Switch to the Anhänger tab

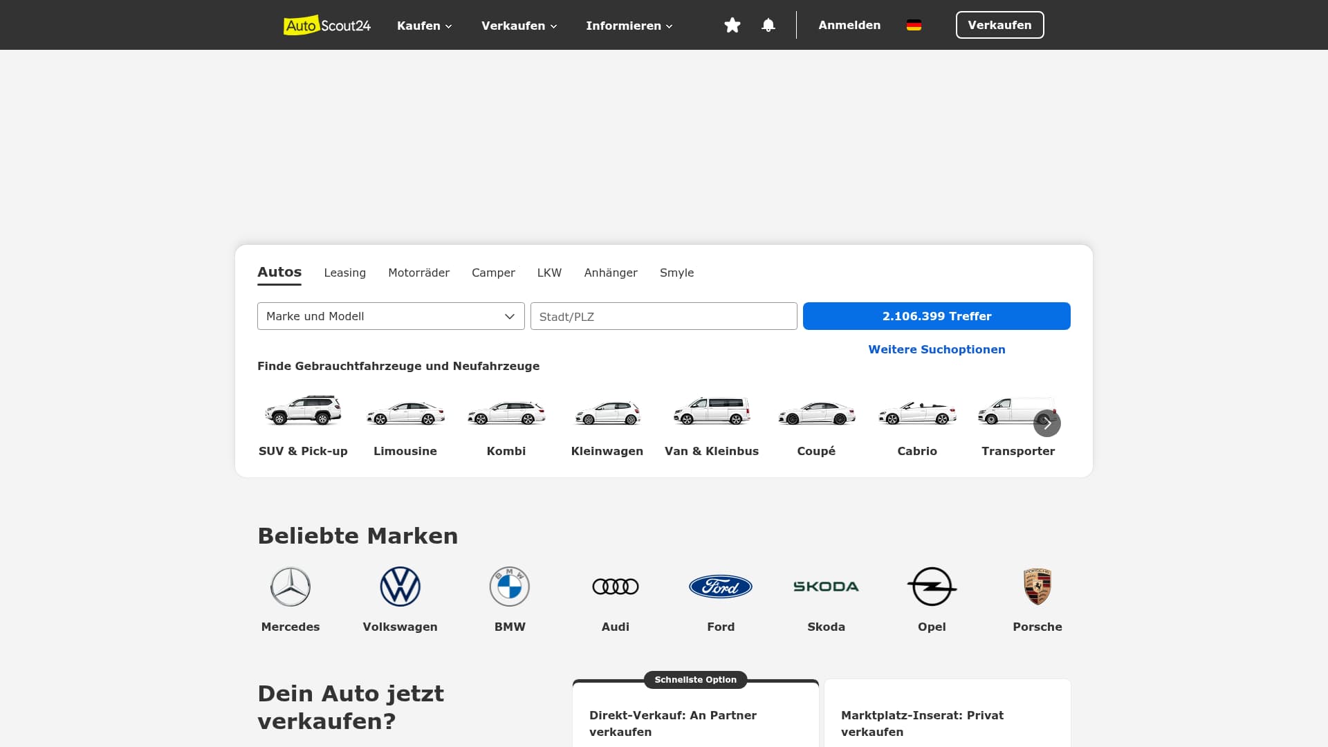[x=611, y=273]
